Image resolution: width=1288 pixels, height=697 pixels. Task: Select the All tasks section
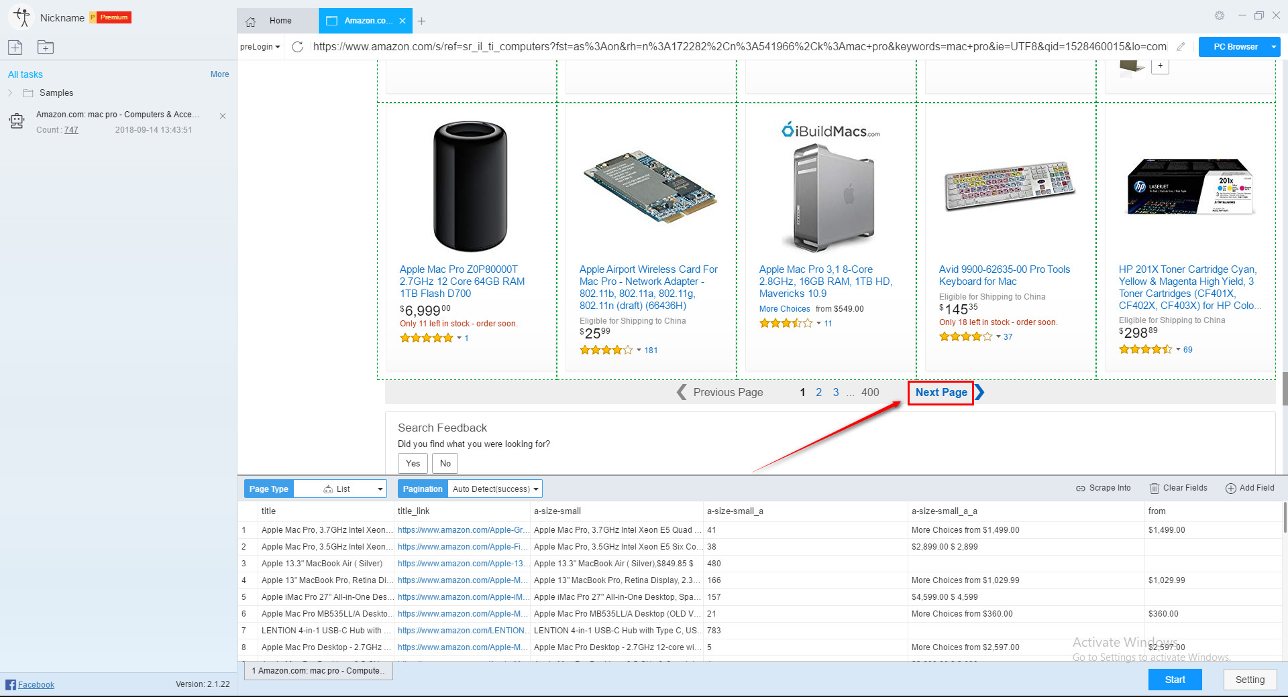25,74
